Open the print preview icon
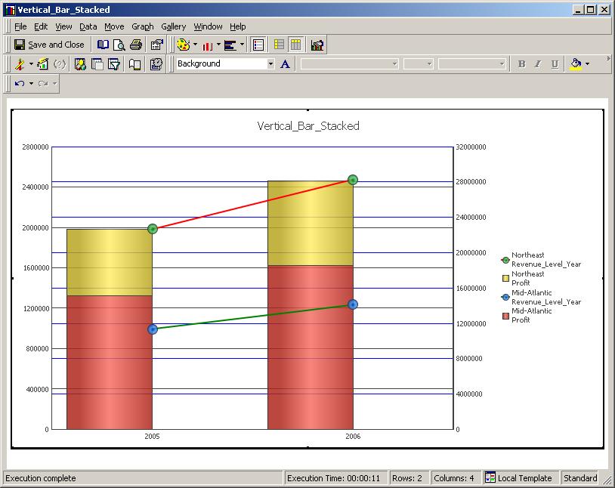 (119, 44)
